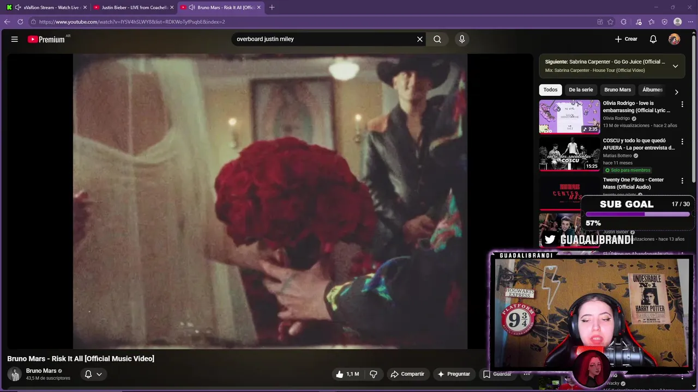The height and width of the screenshot is (392, 698).
Task: Clear the search box text
Action: click(x=420, y=39)
